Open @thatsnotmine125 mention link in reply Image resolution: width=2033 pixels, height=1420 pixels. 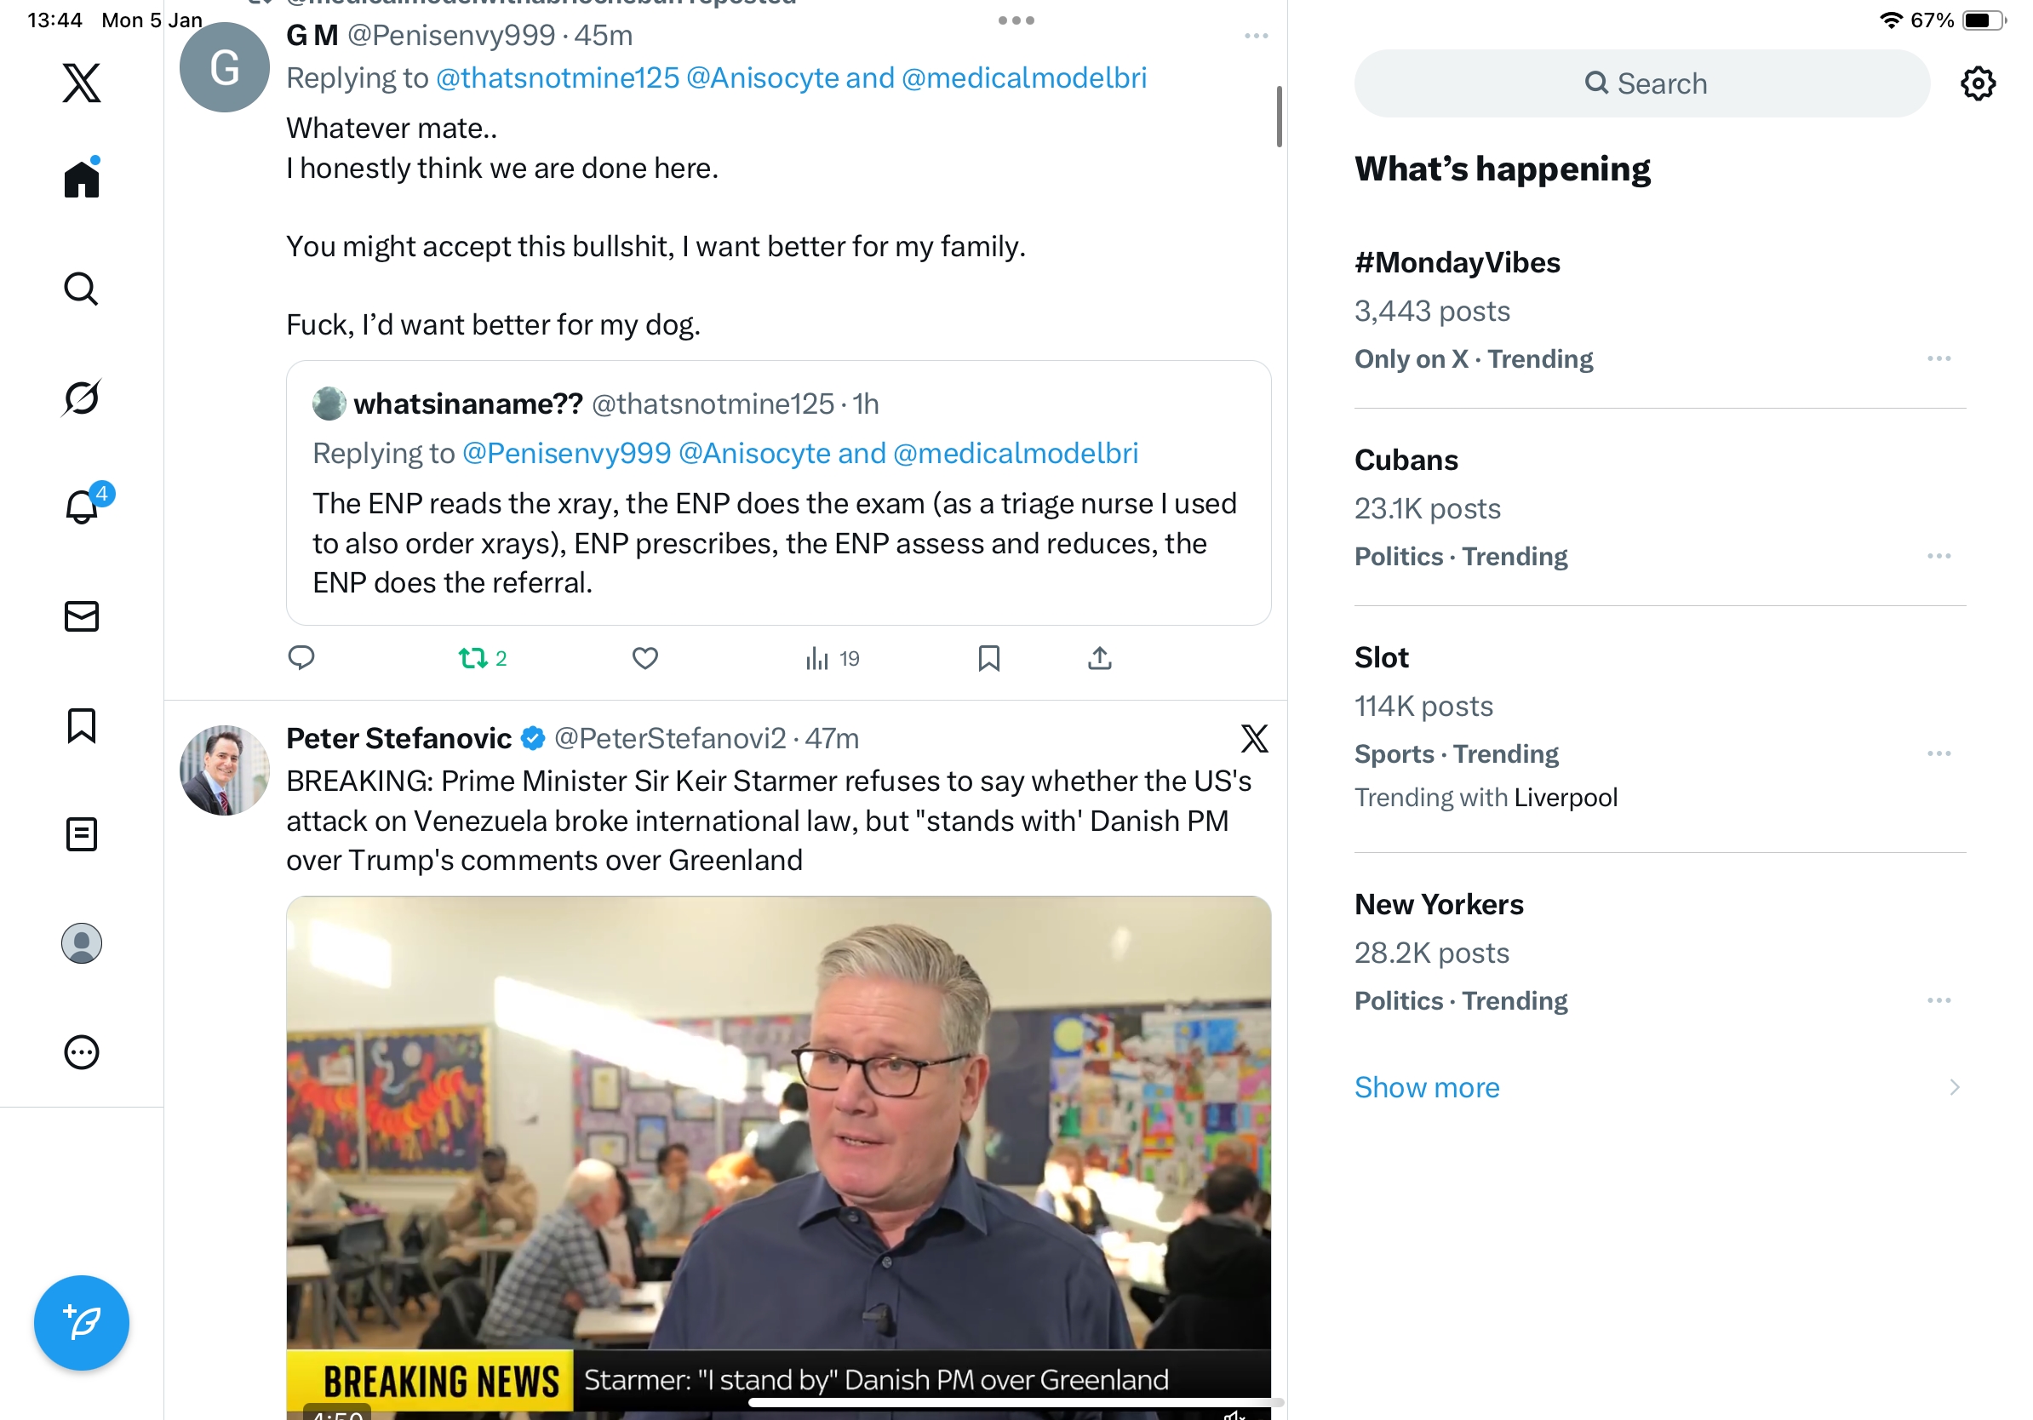(x=558, y=78)
